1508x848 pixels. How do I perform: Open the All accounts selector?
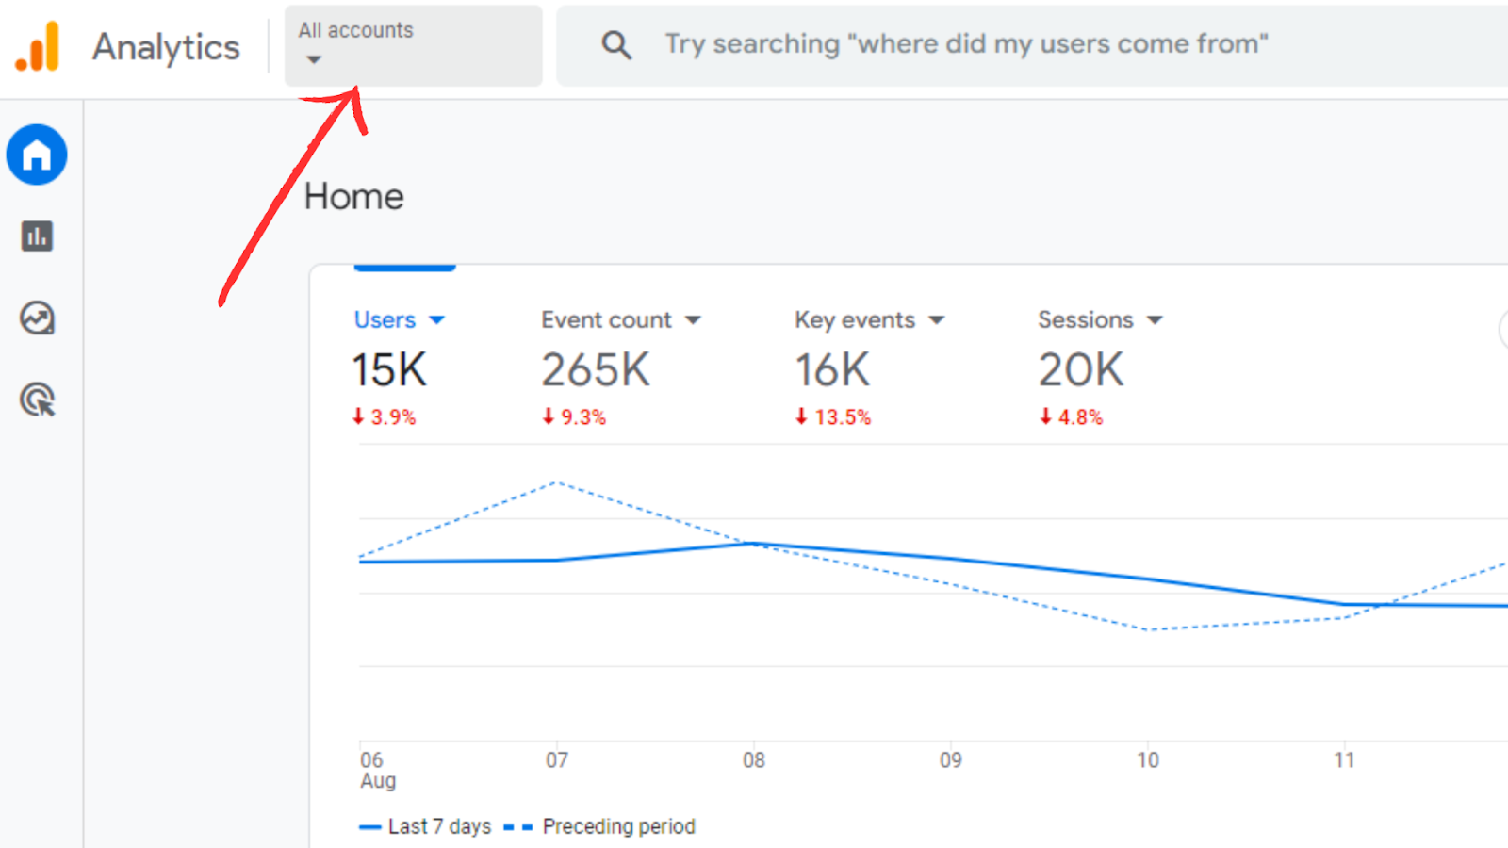tap(414, 46)
